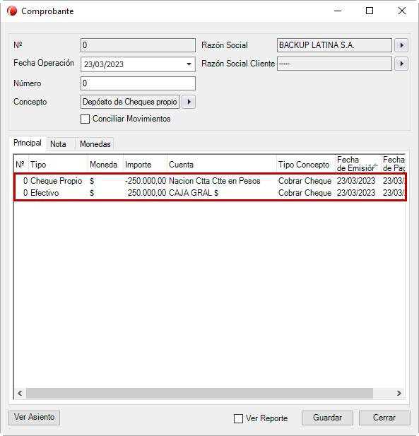Image resolution: width=419 pixels, height=436 pixels.
Task: Click the Concepto field Depósito de Cheques
Action: (130, 102)
